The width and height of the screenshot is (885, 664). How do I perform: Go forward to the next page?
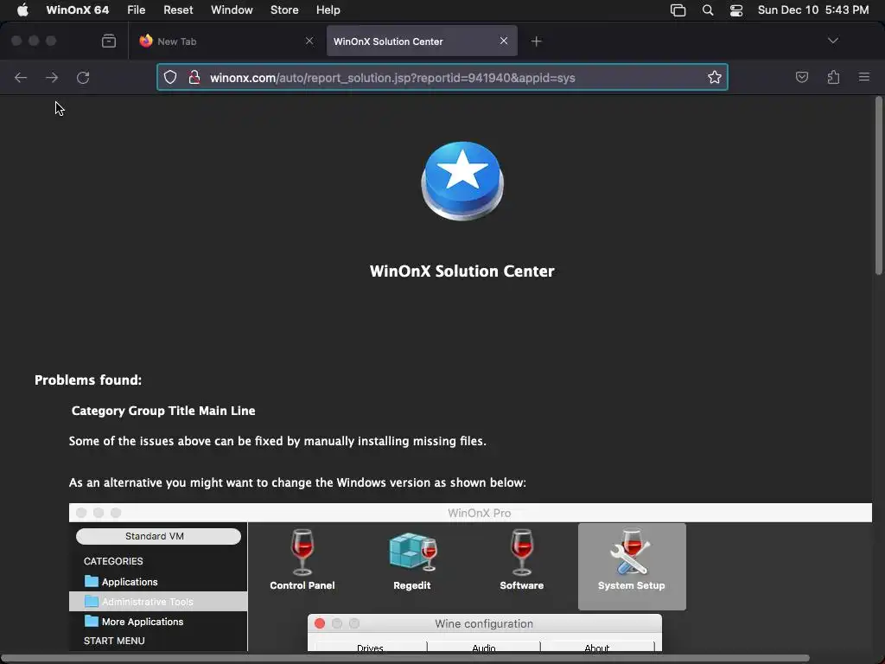pyautogui.click(x=51, y=77)
